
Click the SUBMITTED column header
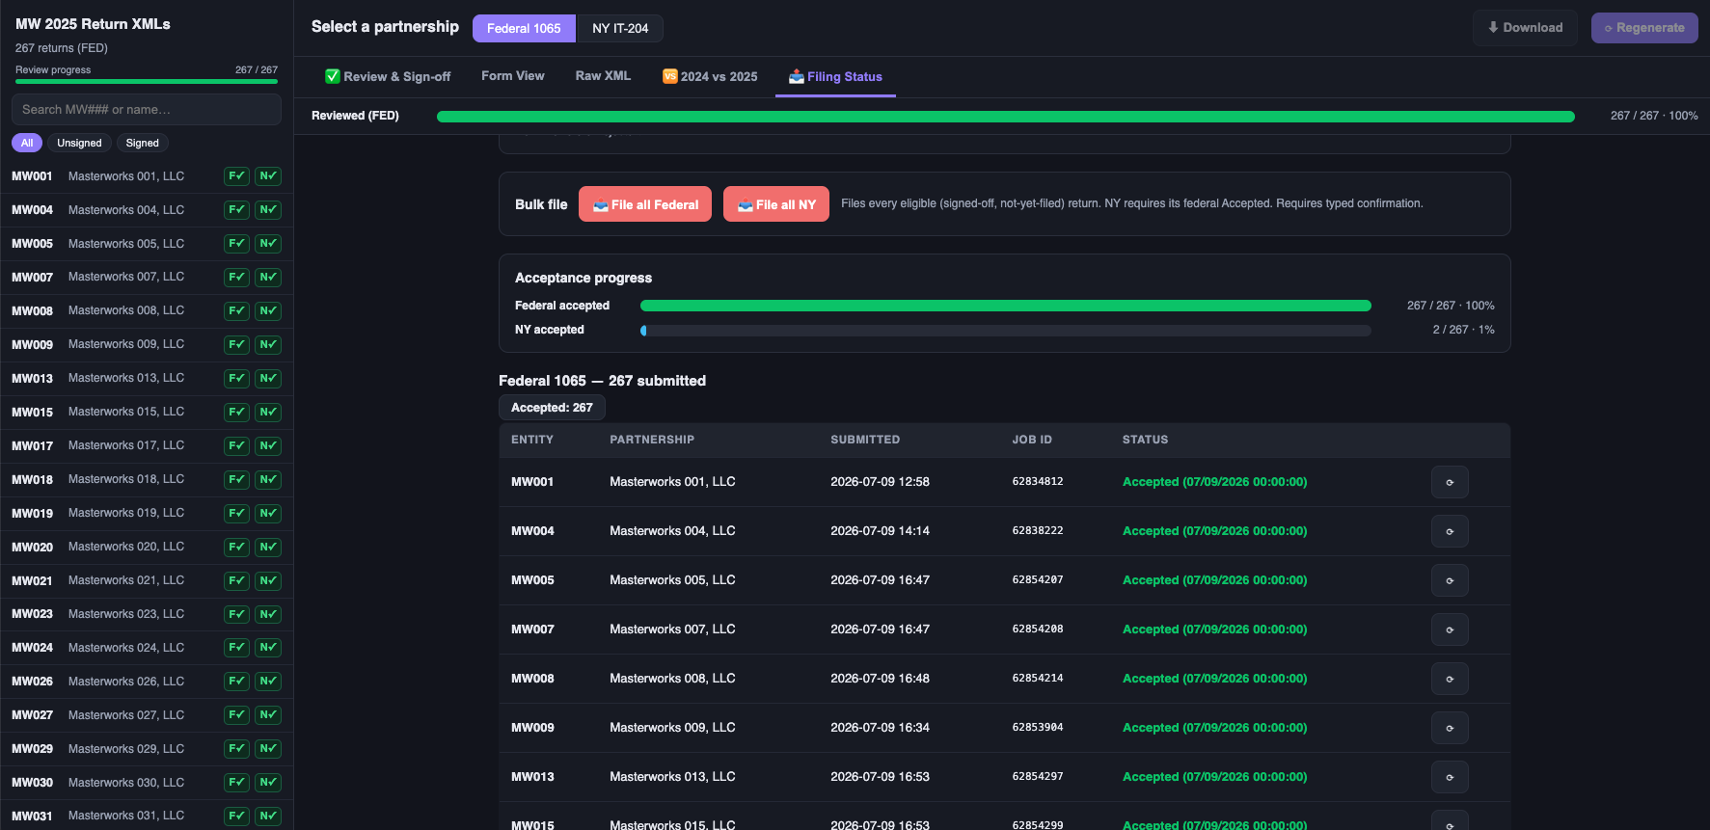(x=865, y=440)
